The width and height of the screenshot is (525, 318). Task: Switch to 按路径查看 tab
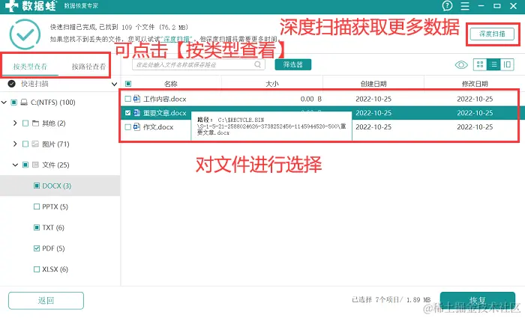click(88, 67)
